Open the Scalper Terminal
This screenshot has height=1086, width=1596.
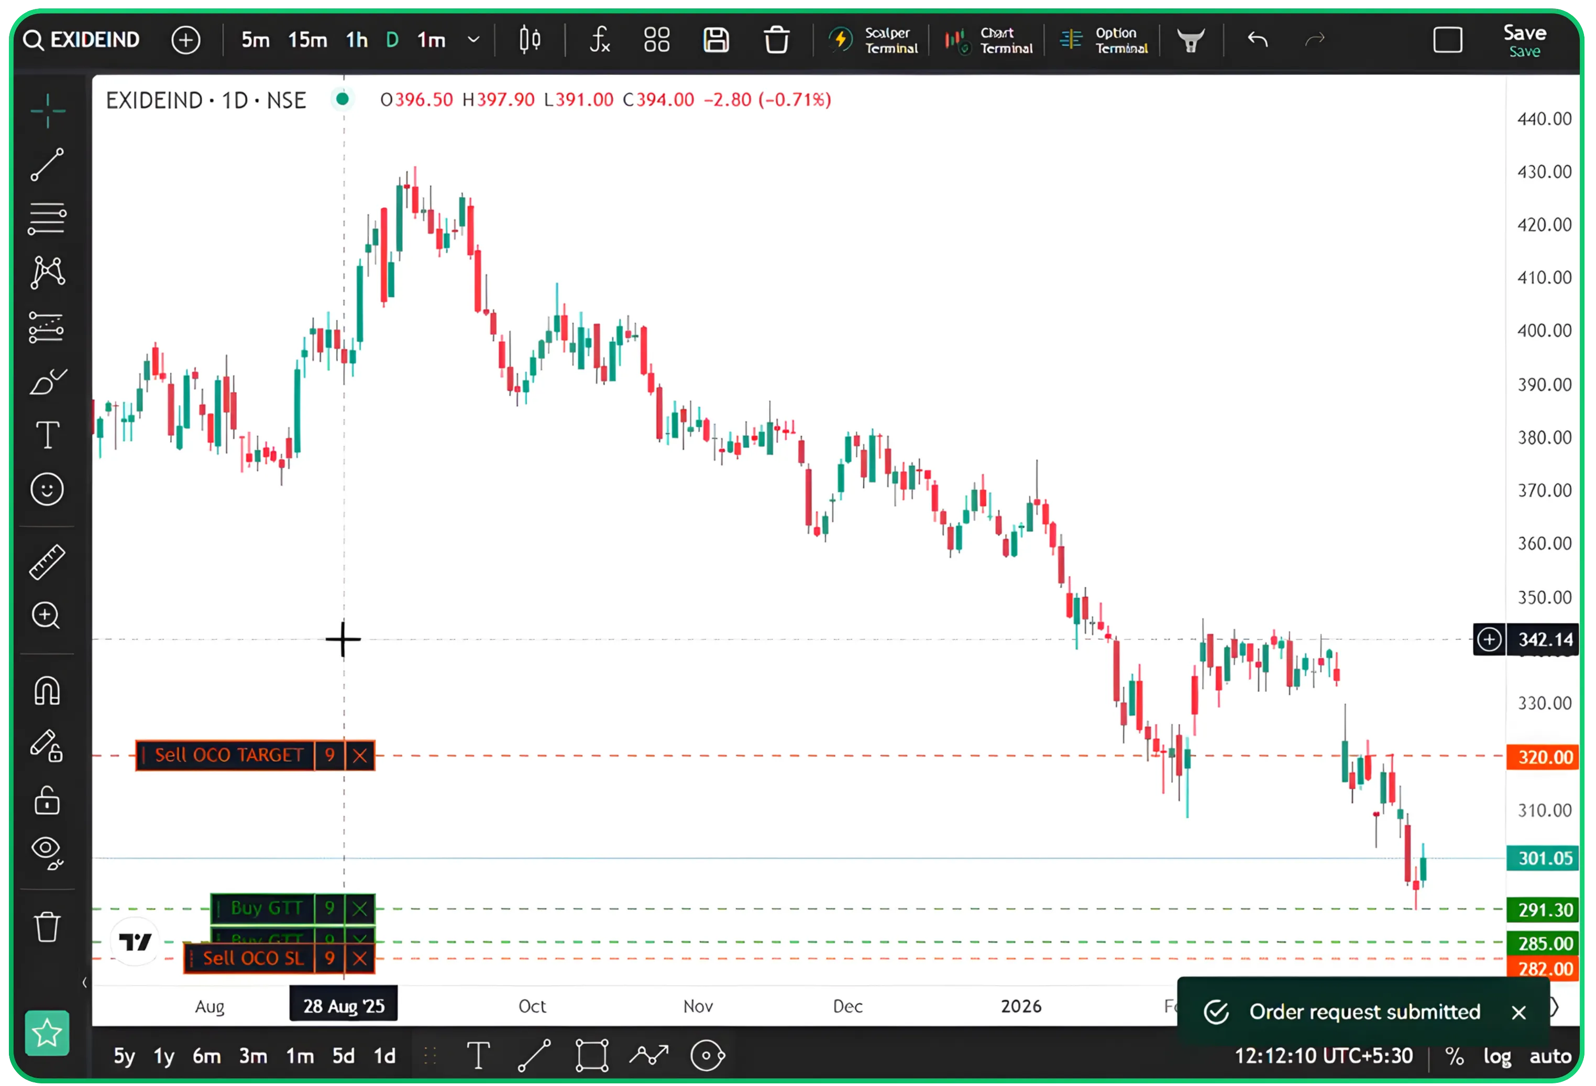click(x=873, y=40)
